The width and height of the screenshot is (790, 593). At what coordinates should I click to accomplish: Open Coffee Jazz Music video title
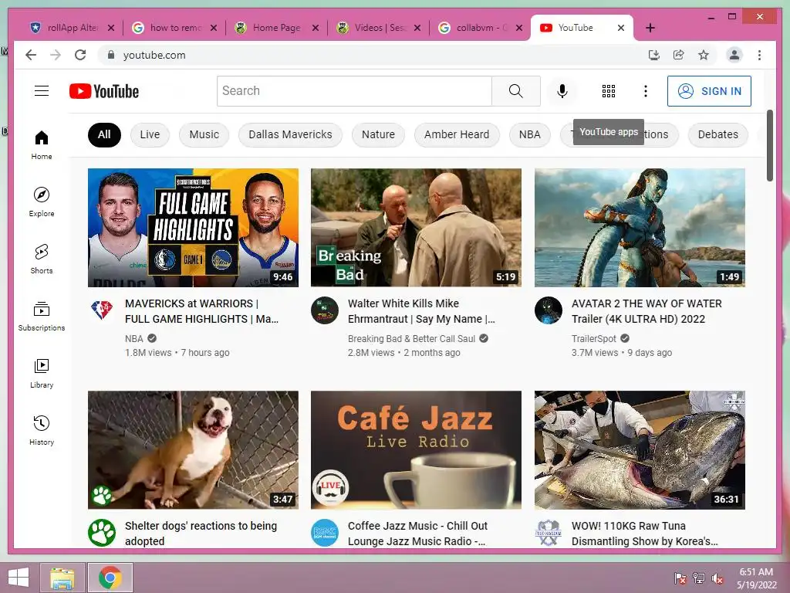(x=417, y=534)
